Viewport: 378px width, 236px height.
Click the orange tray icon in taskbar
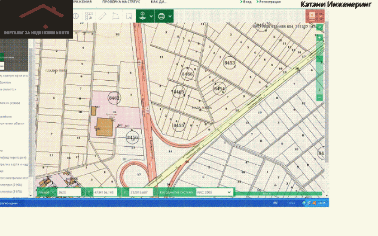314,203
